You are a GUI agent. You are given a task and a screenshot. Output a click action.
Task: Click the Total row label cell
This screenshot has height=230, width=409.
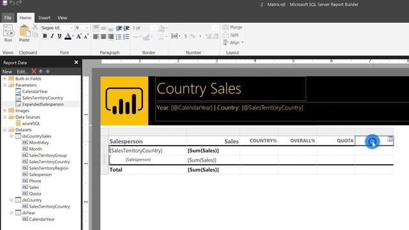tap(148, 170)
